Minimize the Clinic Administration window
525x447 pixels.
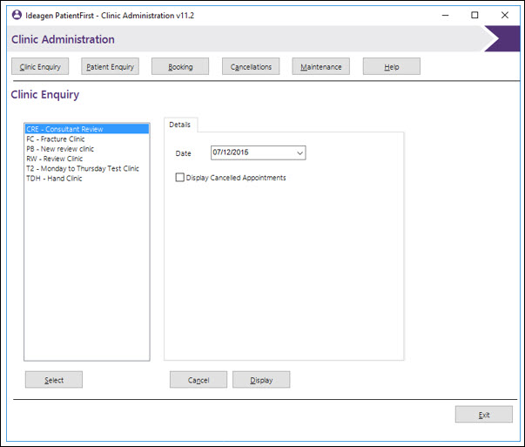click(445, 15)
